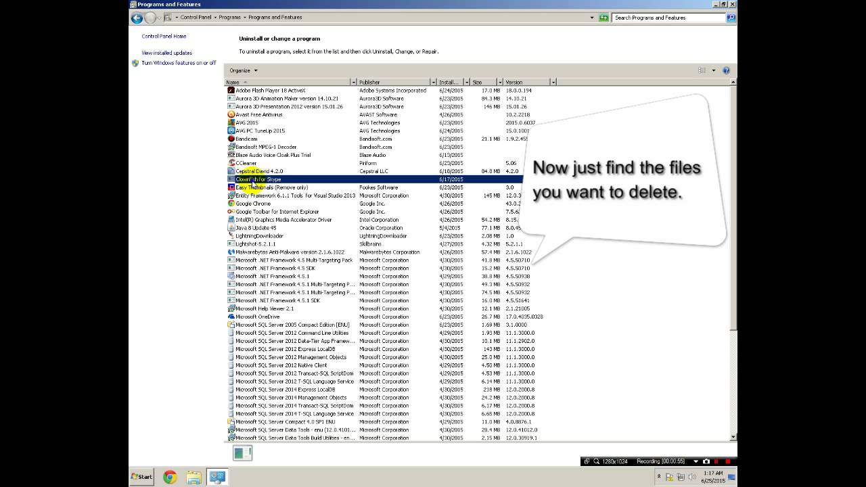The image size is (866, 487).
Task: Open the Name column filter dropdown
Action: click(353, 82)
